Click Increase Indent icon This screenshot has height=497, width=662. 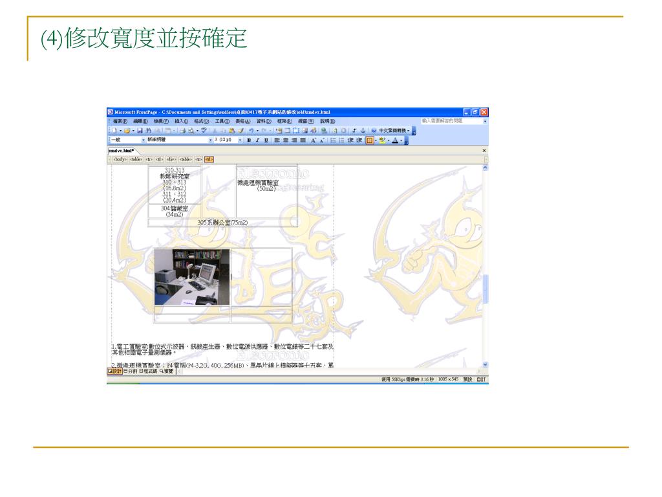359,140
